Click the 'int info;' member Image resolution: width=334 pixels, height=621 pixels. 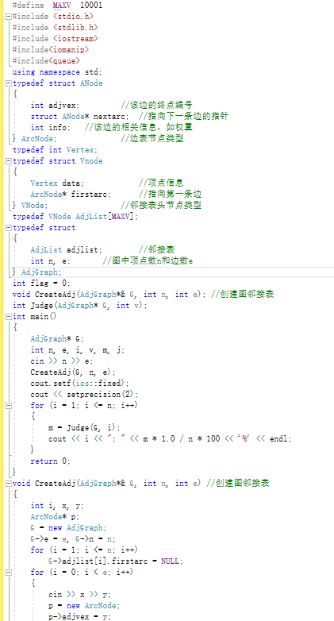51,128
